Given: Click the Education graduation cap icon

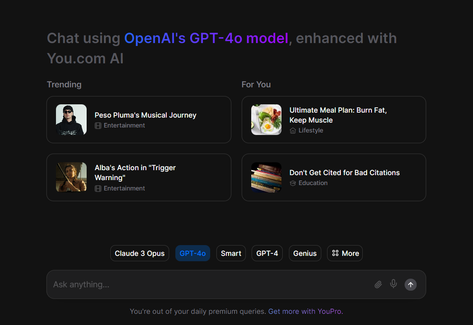Looking at the screenshot, I should pos(293,183).
